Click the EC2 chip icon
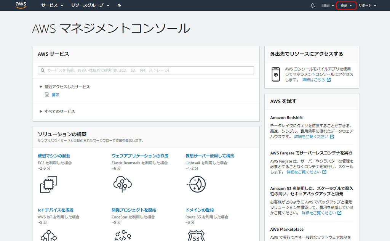Image resolution: width=390 pixels, height=241 pixels. pos(48,184)
